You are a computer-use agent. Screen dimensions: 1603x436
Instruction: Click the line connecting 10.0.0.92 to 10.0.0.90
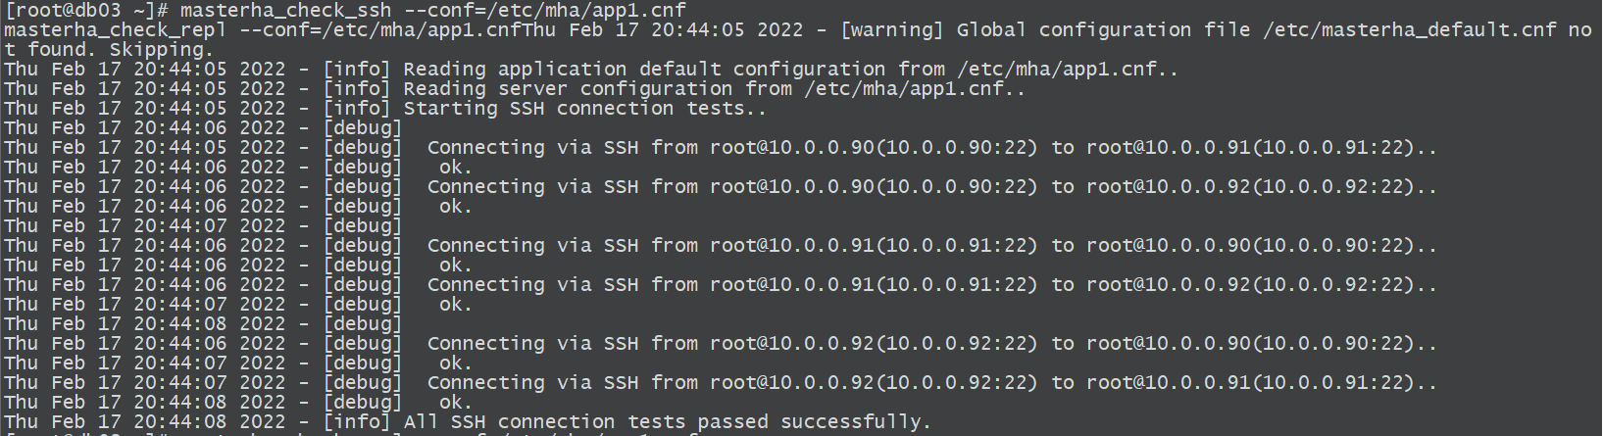tap(721, 343)
